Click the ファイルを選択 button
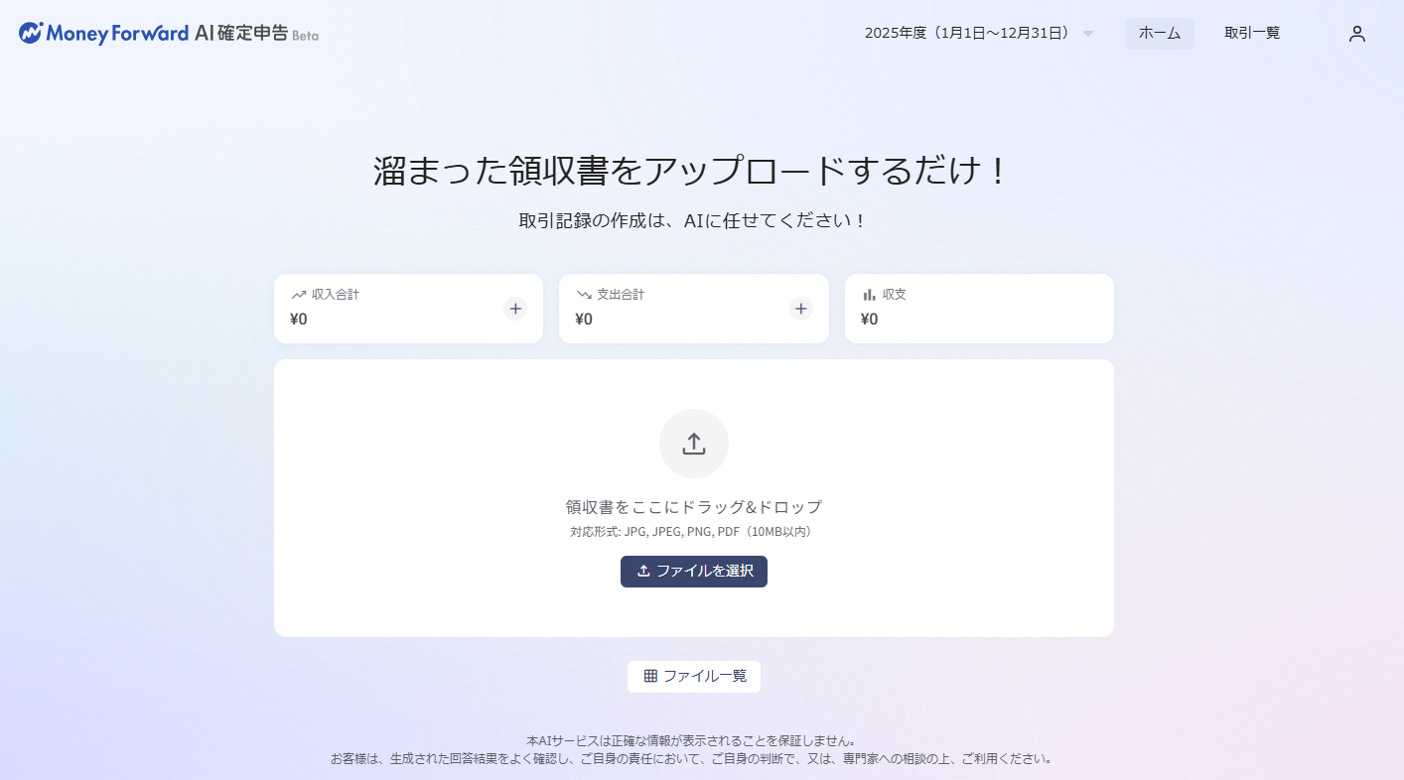Viewport: 1404px width, 780px height. [x=694, y=572]
